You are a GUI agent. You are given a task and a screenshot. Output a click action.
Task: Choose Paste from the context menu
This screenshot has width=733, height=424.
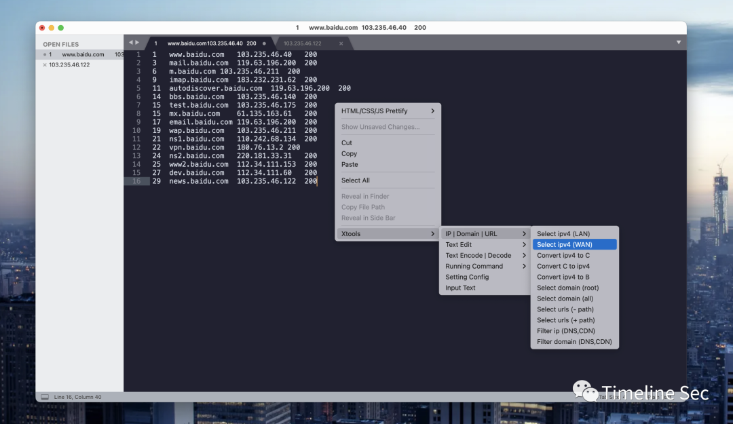(388, 165)
